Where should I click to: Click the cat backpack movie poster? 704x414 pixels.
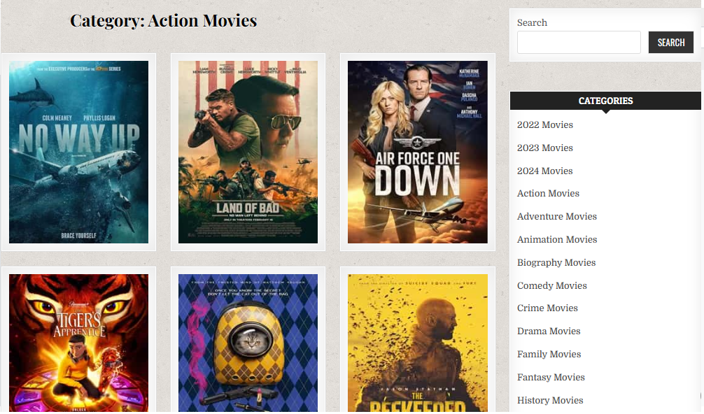point(248,343)
